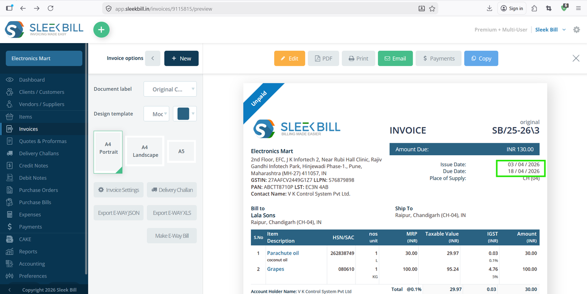Click the CAKE sidebar icon
The image size is (587, 294).
click(10, 239)
